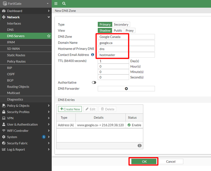
Task: Click the VPN laptop icon
Action: coord(4,118)
